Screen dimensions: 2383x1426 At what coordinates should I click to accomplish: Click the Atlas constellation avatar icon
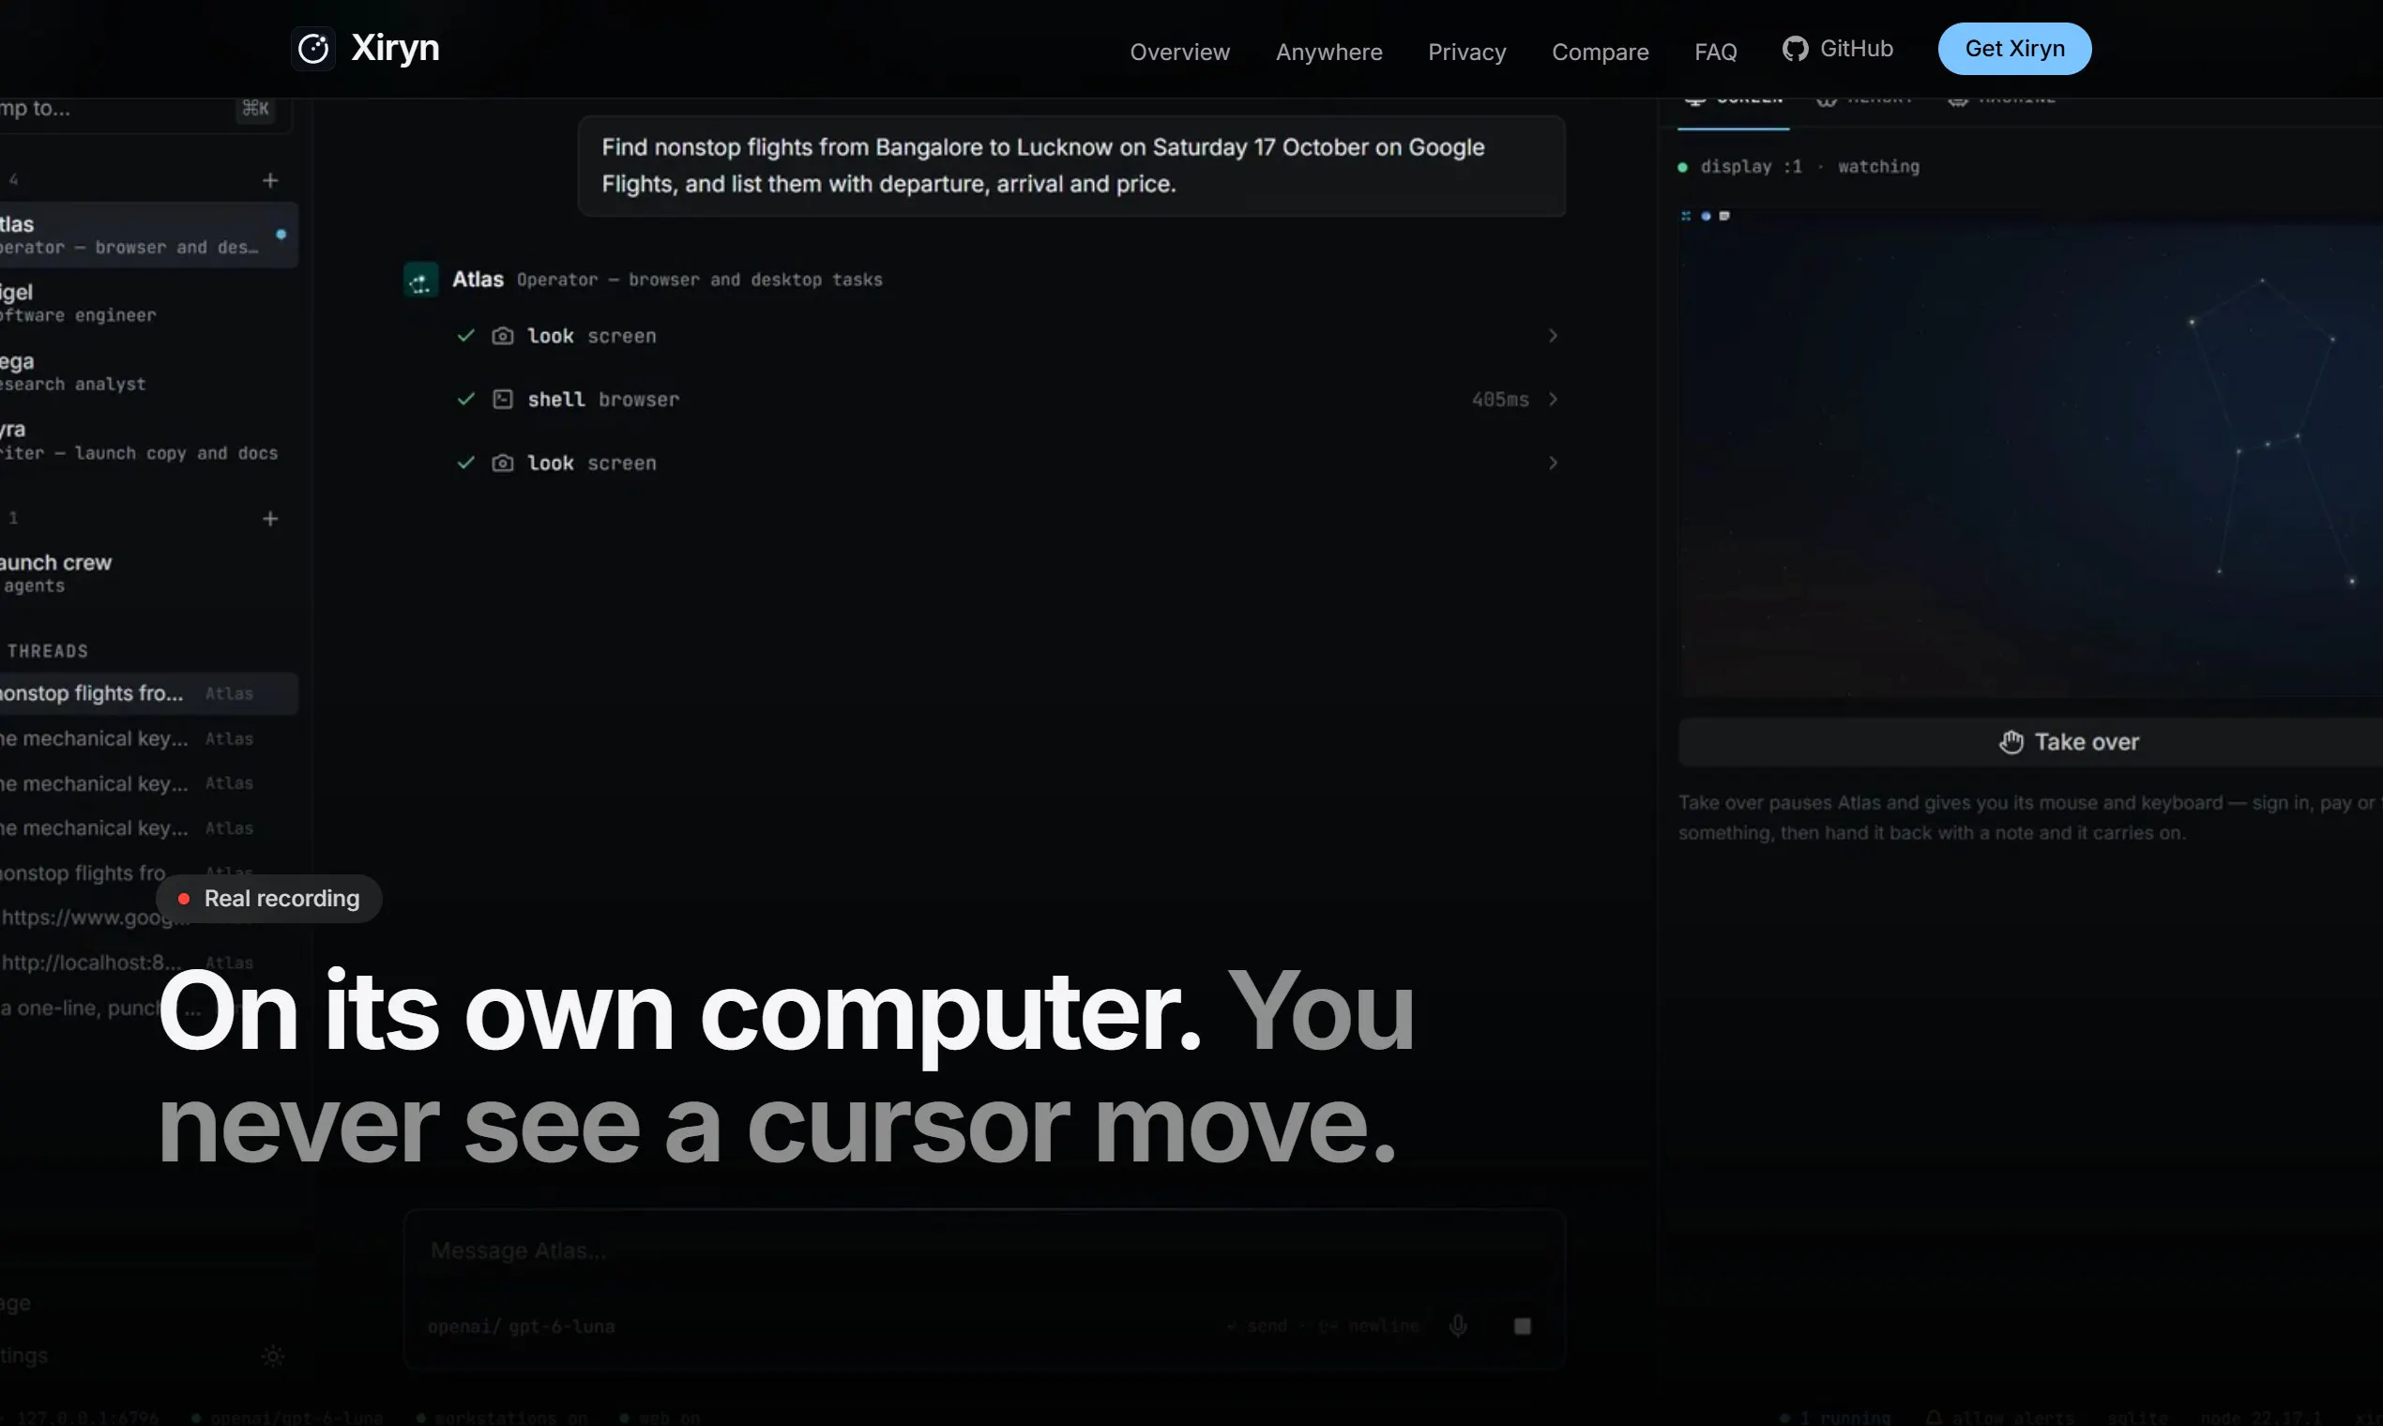(421, 280)
